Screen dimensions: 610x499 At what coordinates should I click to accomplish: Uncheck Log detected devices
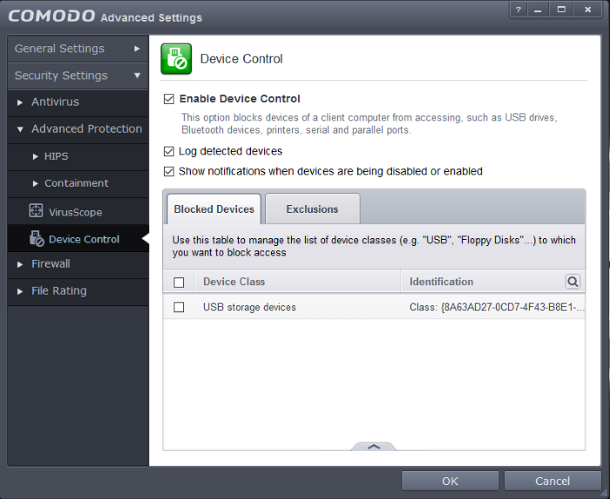(x=169, y=152)
